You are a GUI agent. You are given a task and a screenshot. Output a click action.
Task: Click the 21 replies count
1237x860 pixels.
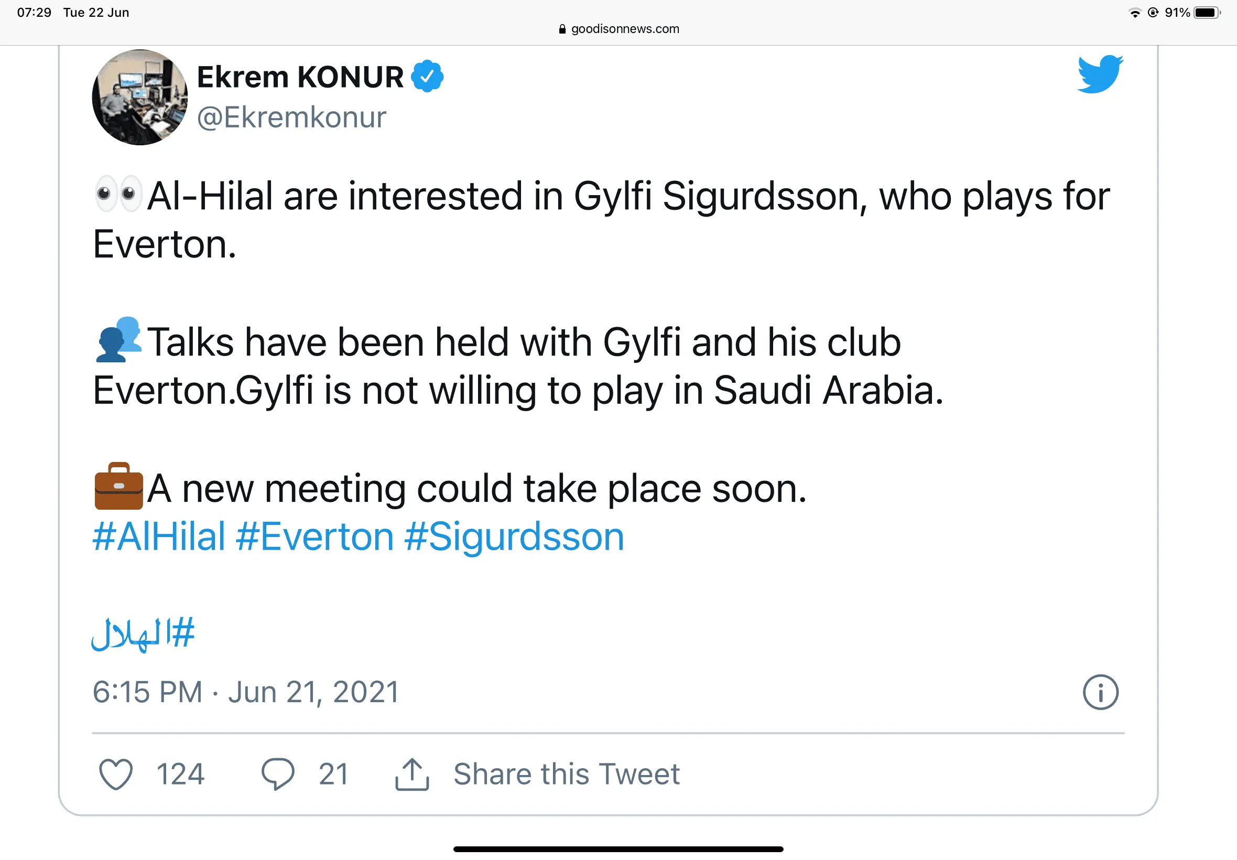(x=333, y=775)
